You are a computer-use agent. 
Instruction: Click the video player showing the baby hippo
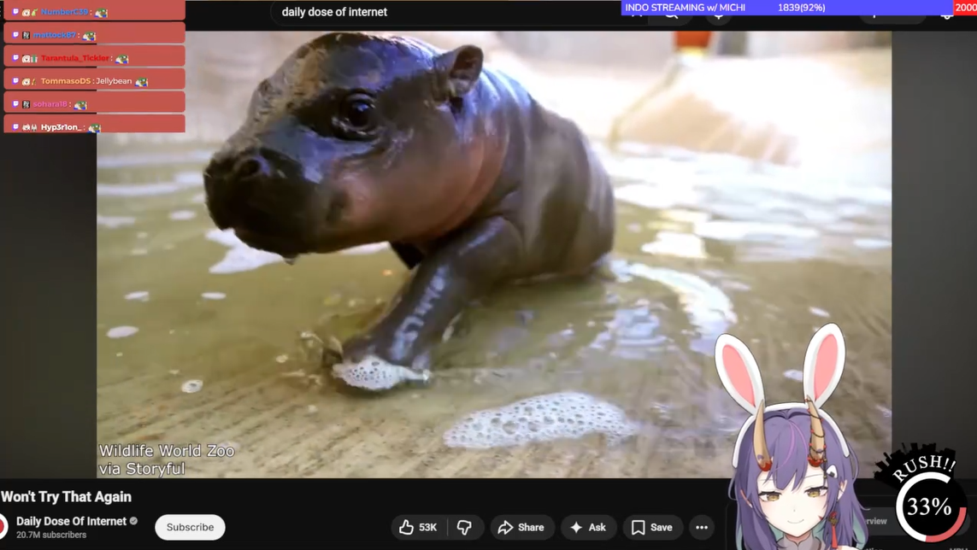494,255
